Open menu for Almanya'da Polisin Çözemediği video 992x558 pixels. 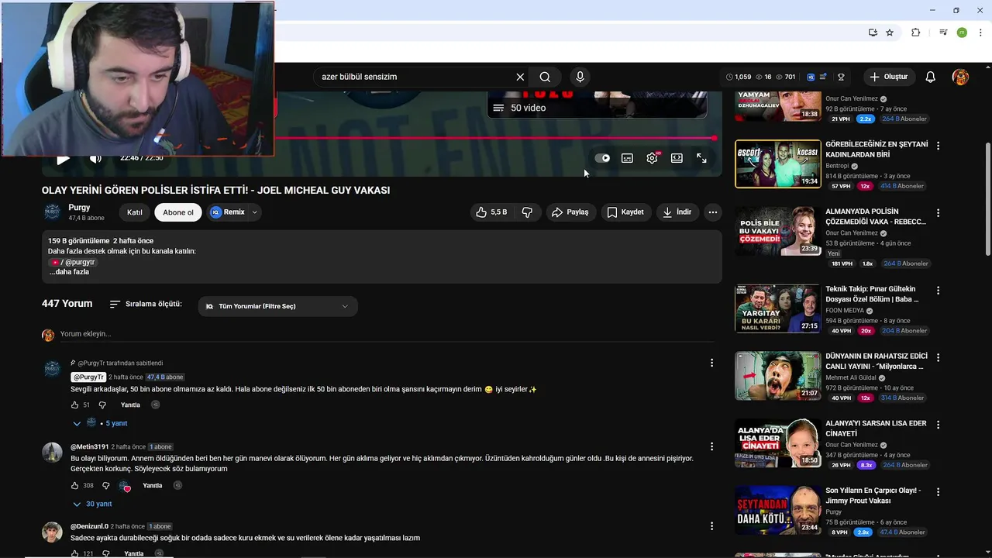point(938,213)
